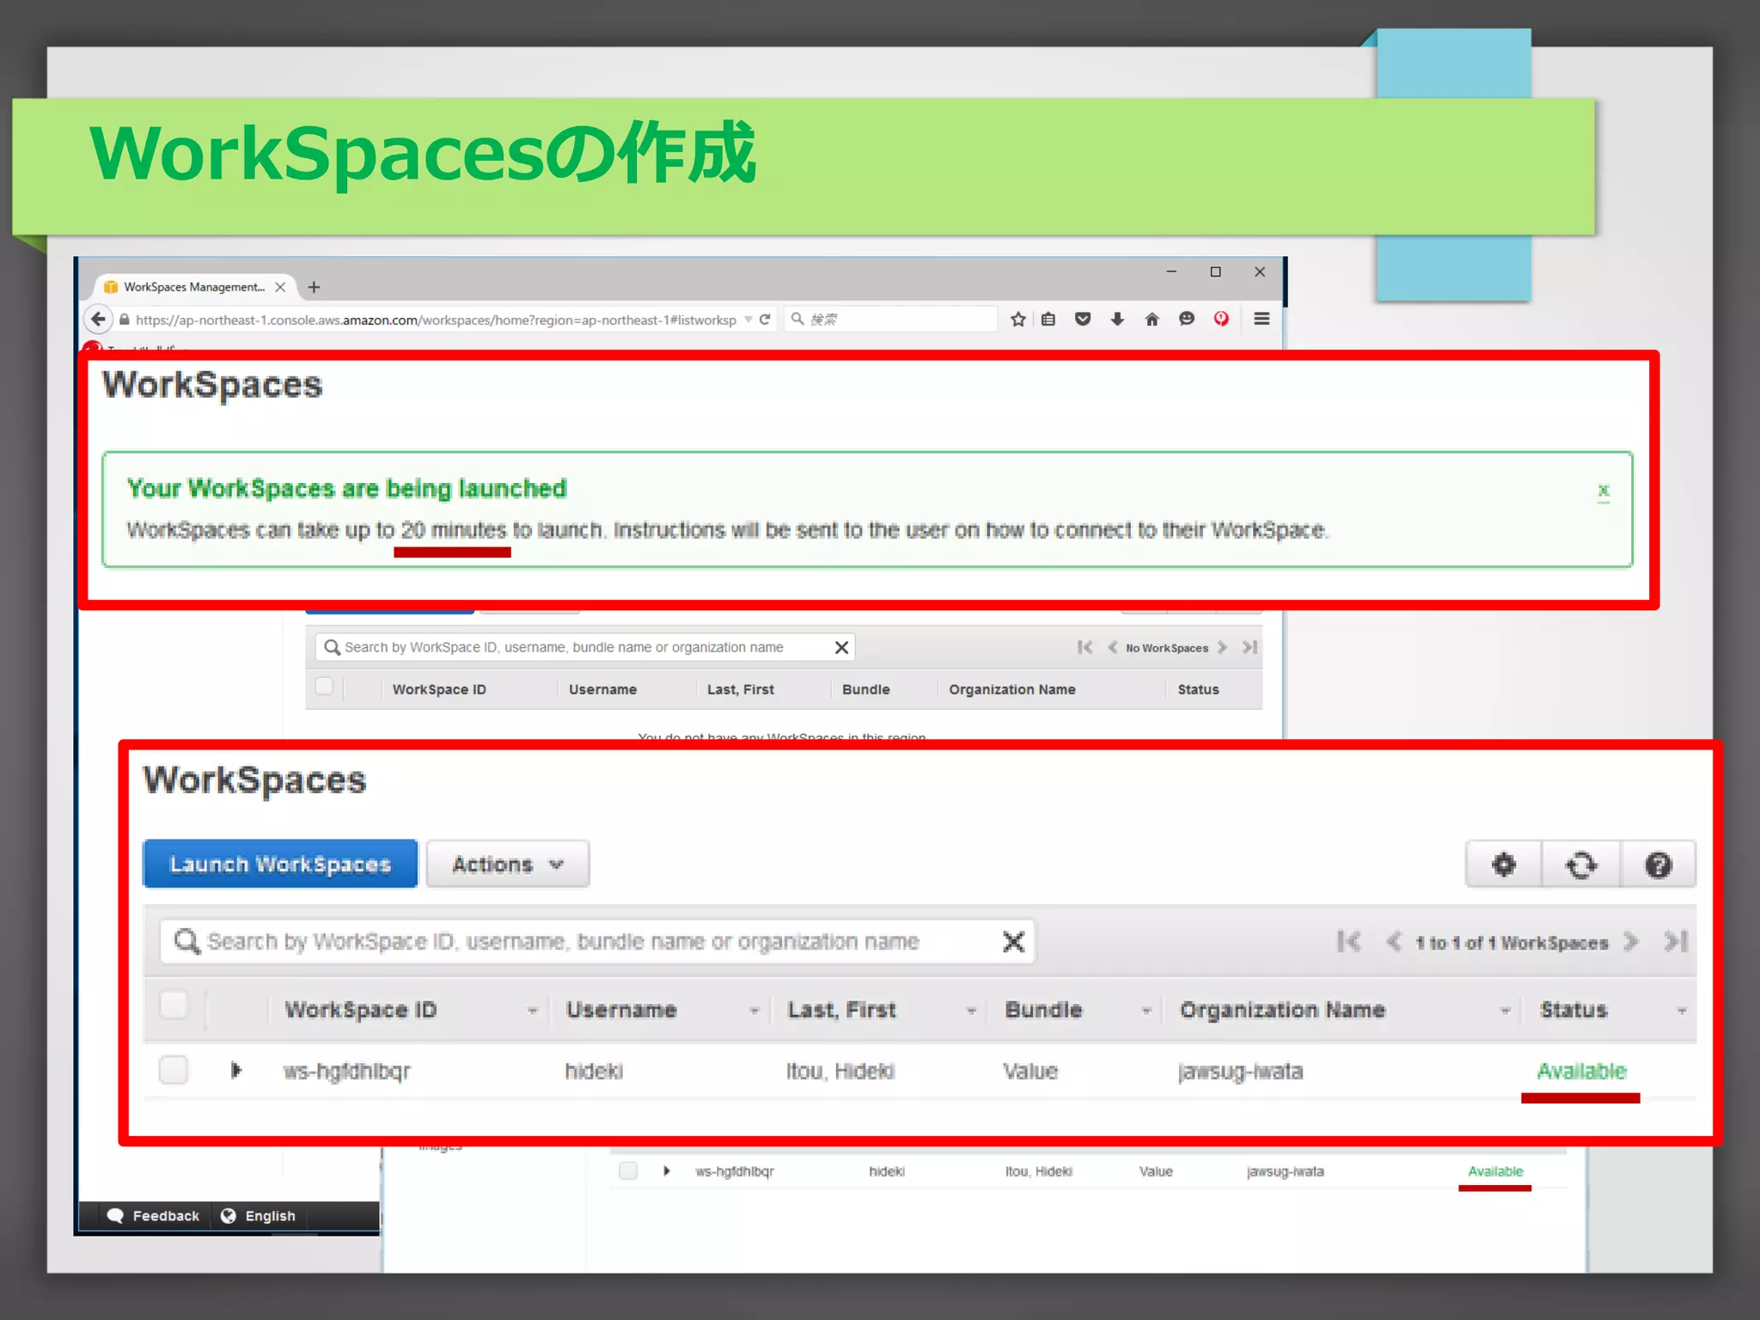
Task: Go to the home page icon
Action: pos(1152,319)
